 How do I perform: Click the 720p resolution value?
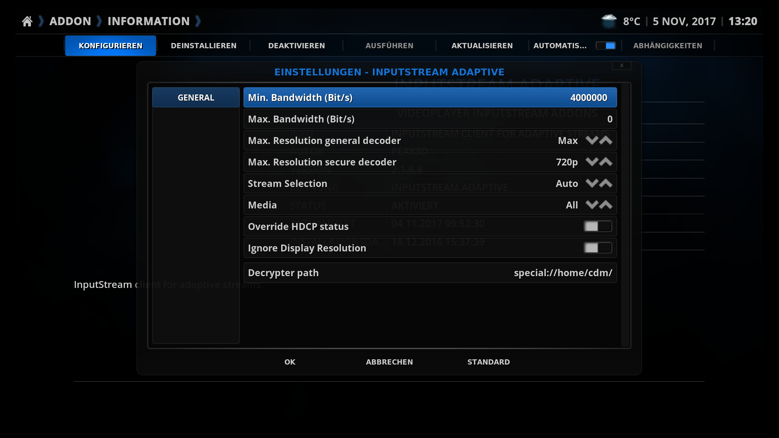(567, 162)
